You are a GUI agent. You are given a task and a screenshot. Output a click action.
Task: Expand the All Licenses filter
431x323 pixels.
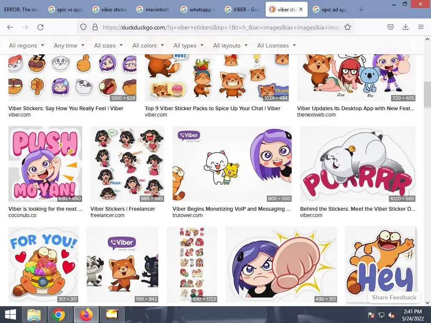click(x=277, y=45)
